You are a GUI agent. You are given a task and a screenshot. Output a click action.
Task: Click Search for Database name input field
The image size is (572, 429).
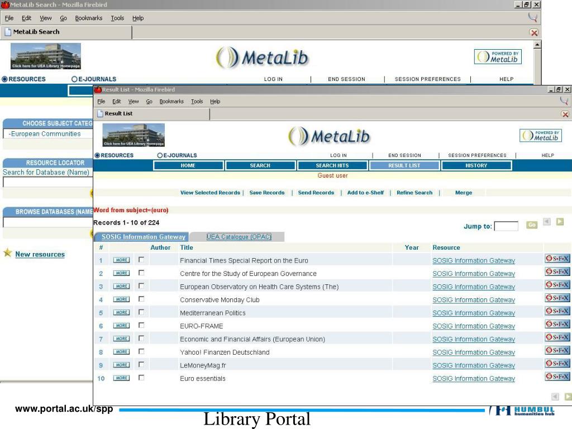[x=48, y=183]
